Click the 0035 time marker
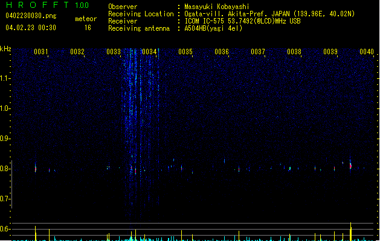Image resolution: width=380 pixels, height=241 pixels. point(185,52)
